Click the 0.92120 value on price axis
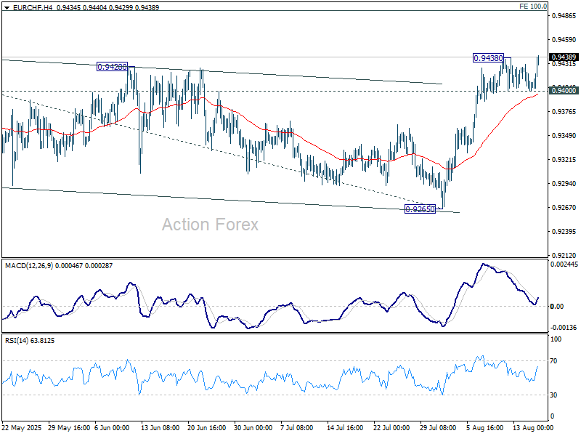The width and height of the screenshot is (581, 436). 564,256
